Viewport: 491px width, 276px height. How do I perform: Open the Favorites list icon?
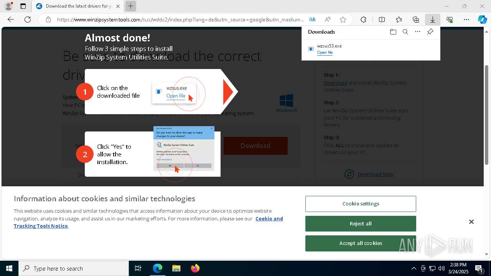coord(399,20)
